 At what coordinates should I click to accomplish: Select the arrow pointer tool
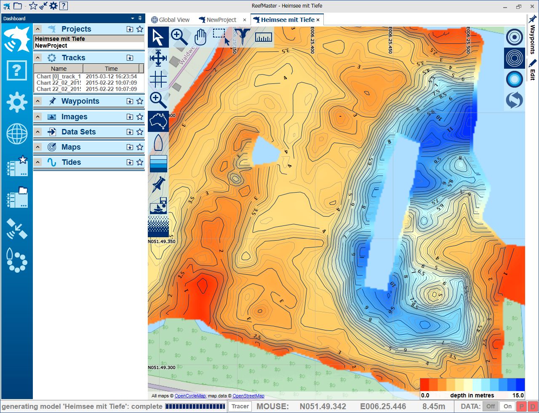(158, 37)
